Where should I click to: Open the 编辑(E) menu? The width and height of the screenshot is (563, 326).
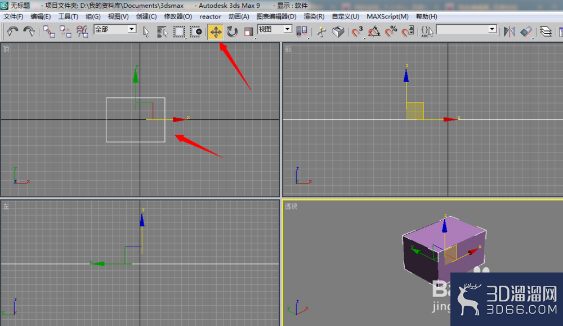(41, 16)
